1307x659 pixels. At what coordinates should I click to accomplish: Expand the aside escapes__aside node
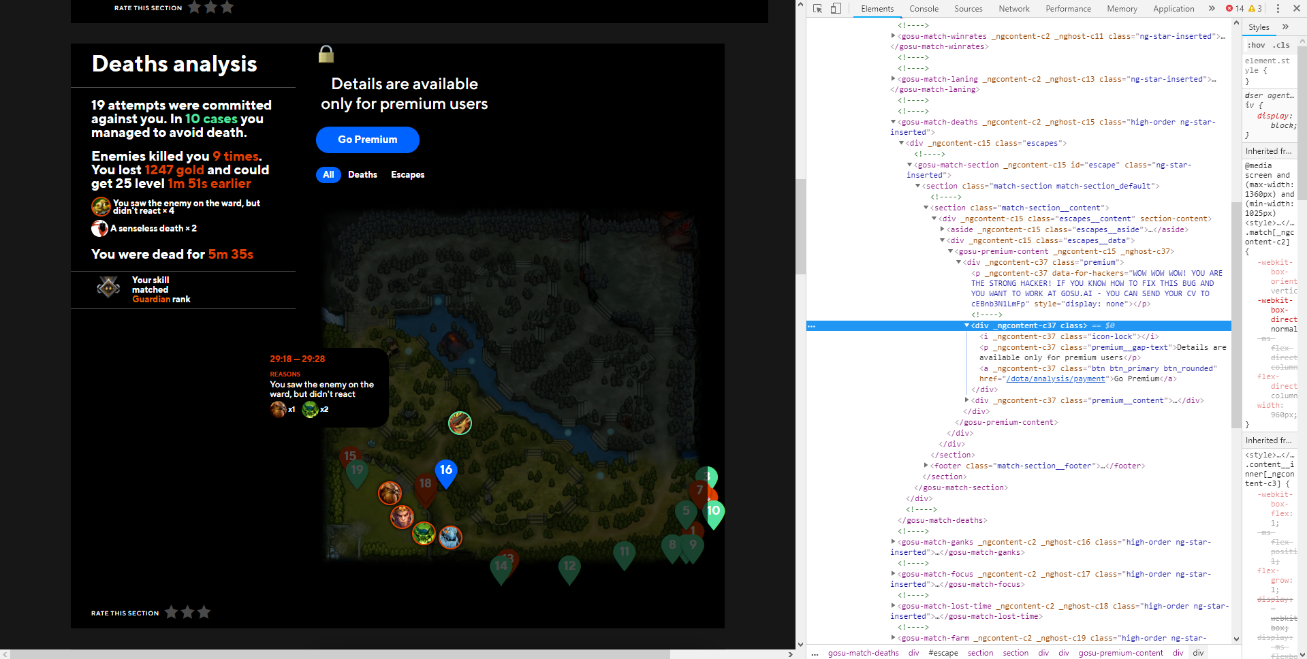[x=943, y=229]
